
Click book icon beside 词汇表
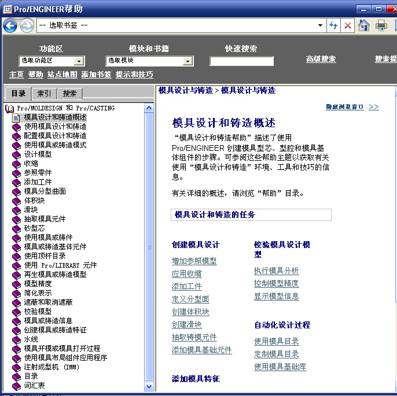coord(16,386)
